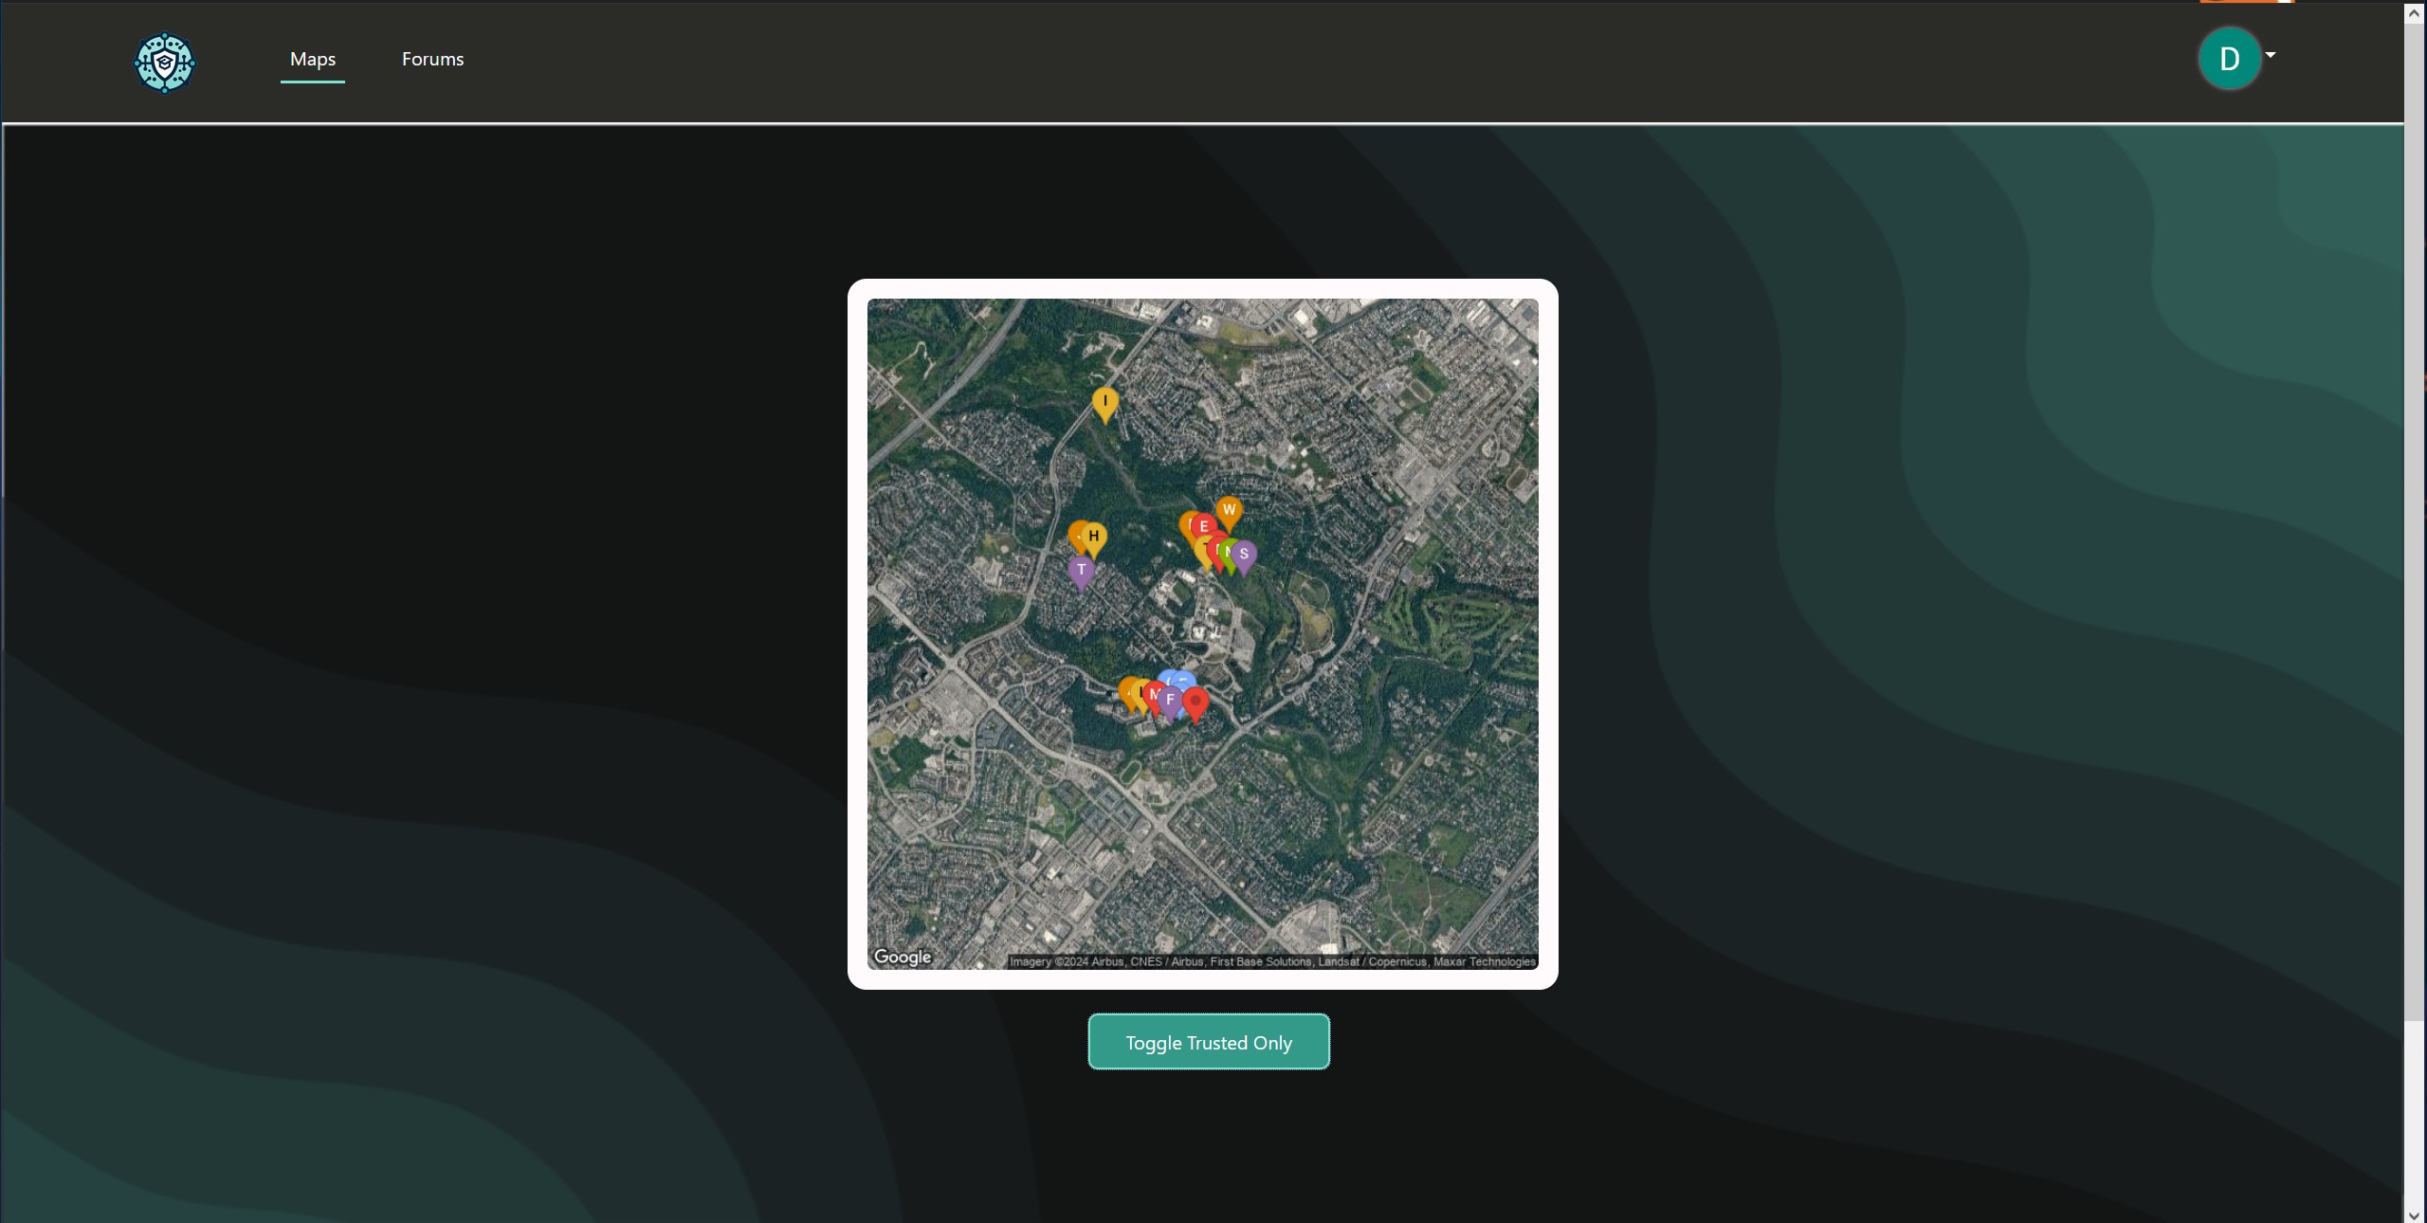Image resolution: width=2427 pixels, height=1223 pixels.
Task: Click the yellow 'I' map marker
Action: (x=1104, y=401)
